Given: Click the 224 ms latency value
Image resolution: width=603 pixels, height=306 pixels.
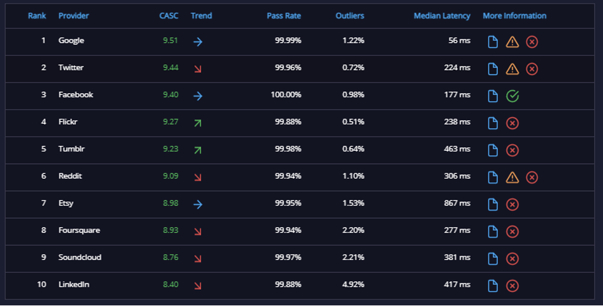Looking at the screenshot, I should point(457,68).
